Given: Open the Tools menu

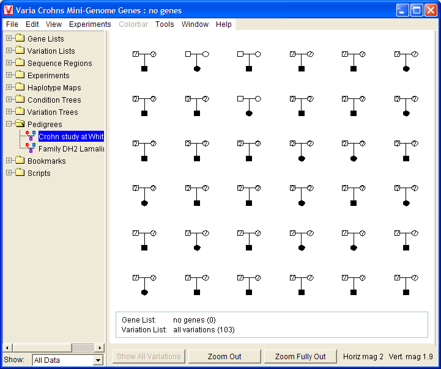Looking at the screenshot, I should [165, 24].
